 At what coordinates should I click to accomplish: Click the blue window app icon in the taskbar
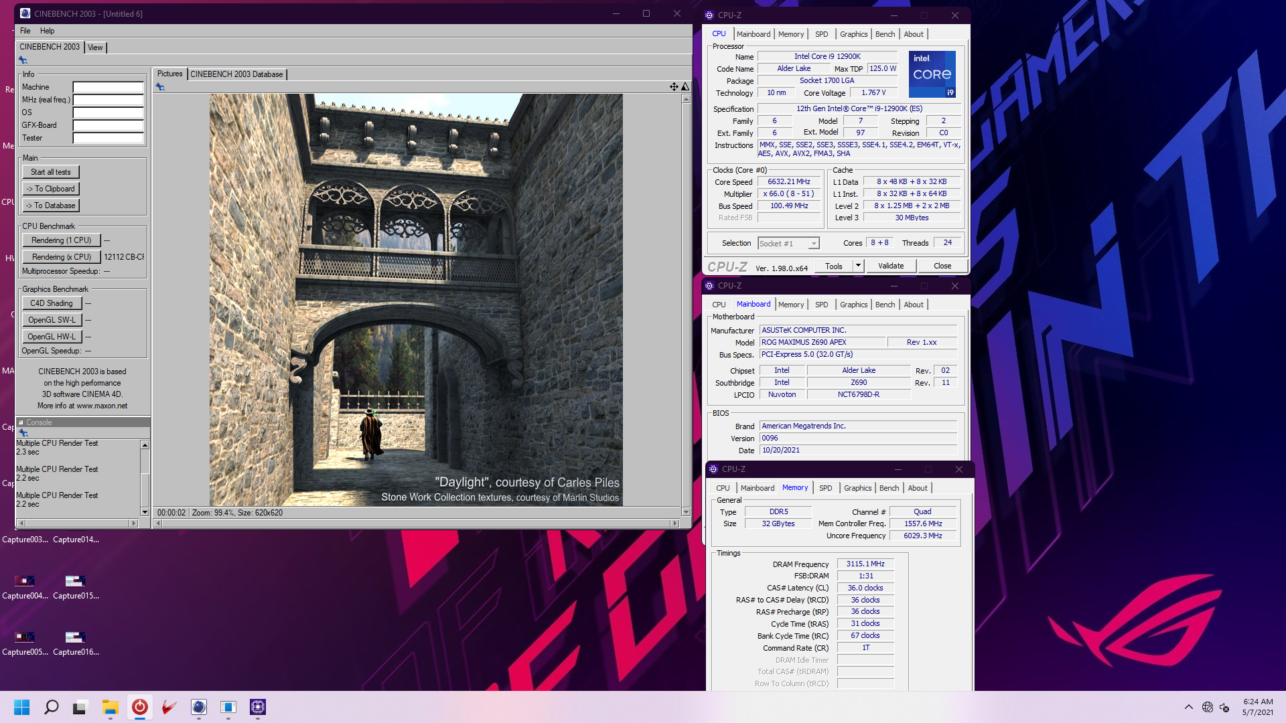tap(228, 707)
